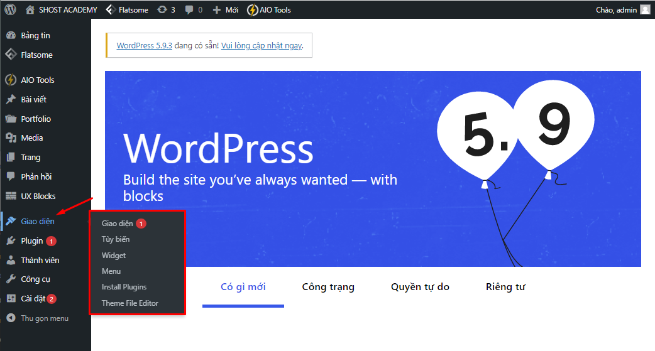Click the WordPress logo icon in admin bar

tap(10, 9)
